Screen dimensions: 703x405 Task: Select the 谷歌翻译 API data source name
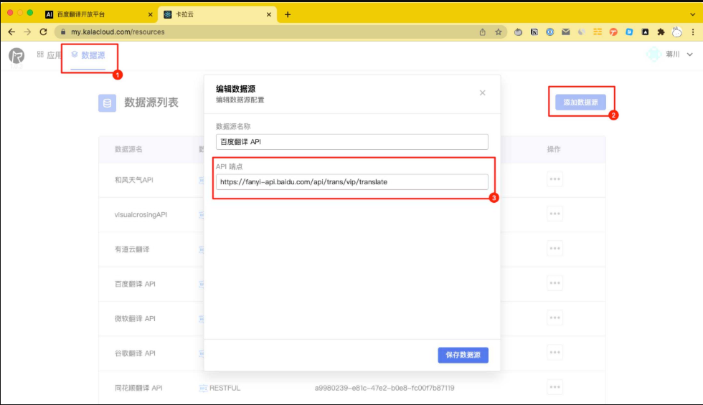[x=135, y=353]
